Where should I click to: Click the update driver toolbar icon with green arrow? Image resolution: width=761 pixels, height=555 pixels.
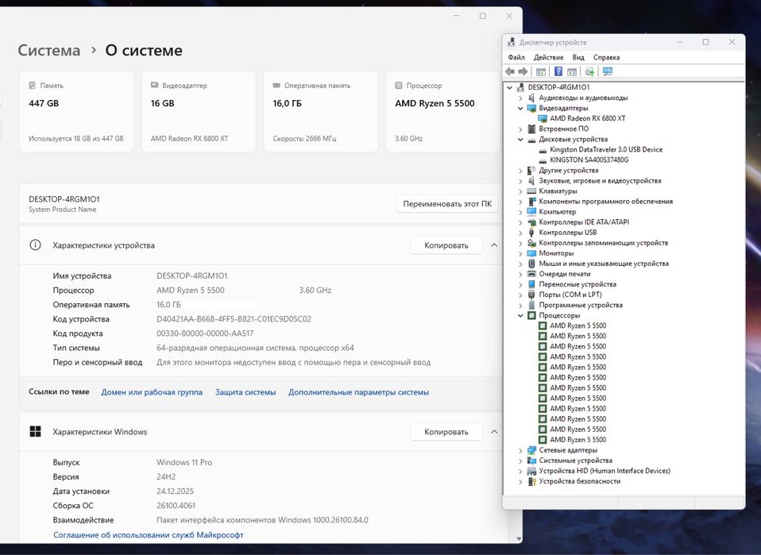[589, 71]
